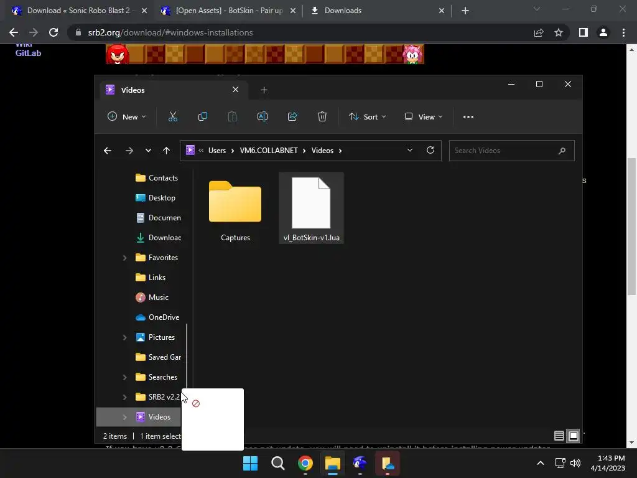Screen dimensions: 637x478
Task: Share this page from Chrome address bar
Action: [539, 32]
